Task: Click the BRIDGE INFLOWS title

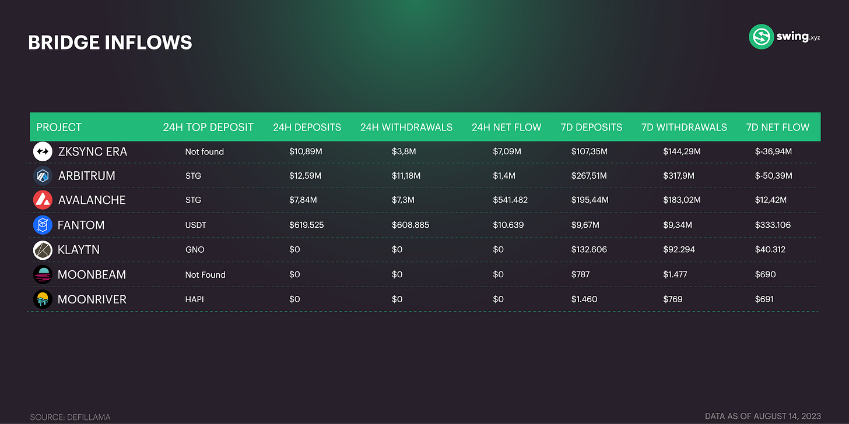Action: pos(110,43)
